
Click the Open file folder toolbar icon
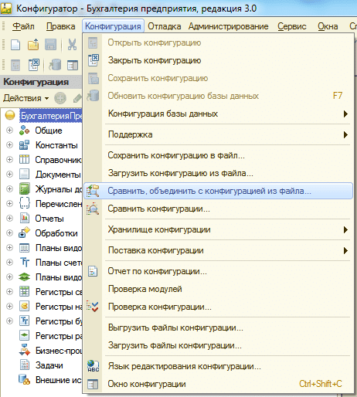click(33, 44)
